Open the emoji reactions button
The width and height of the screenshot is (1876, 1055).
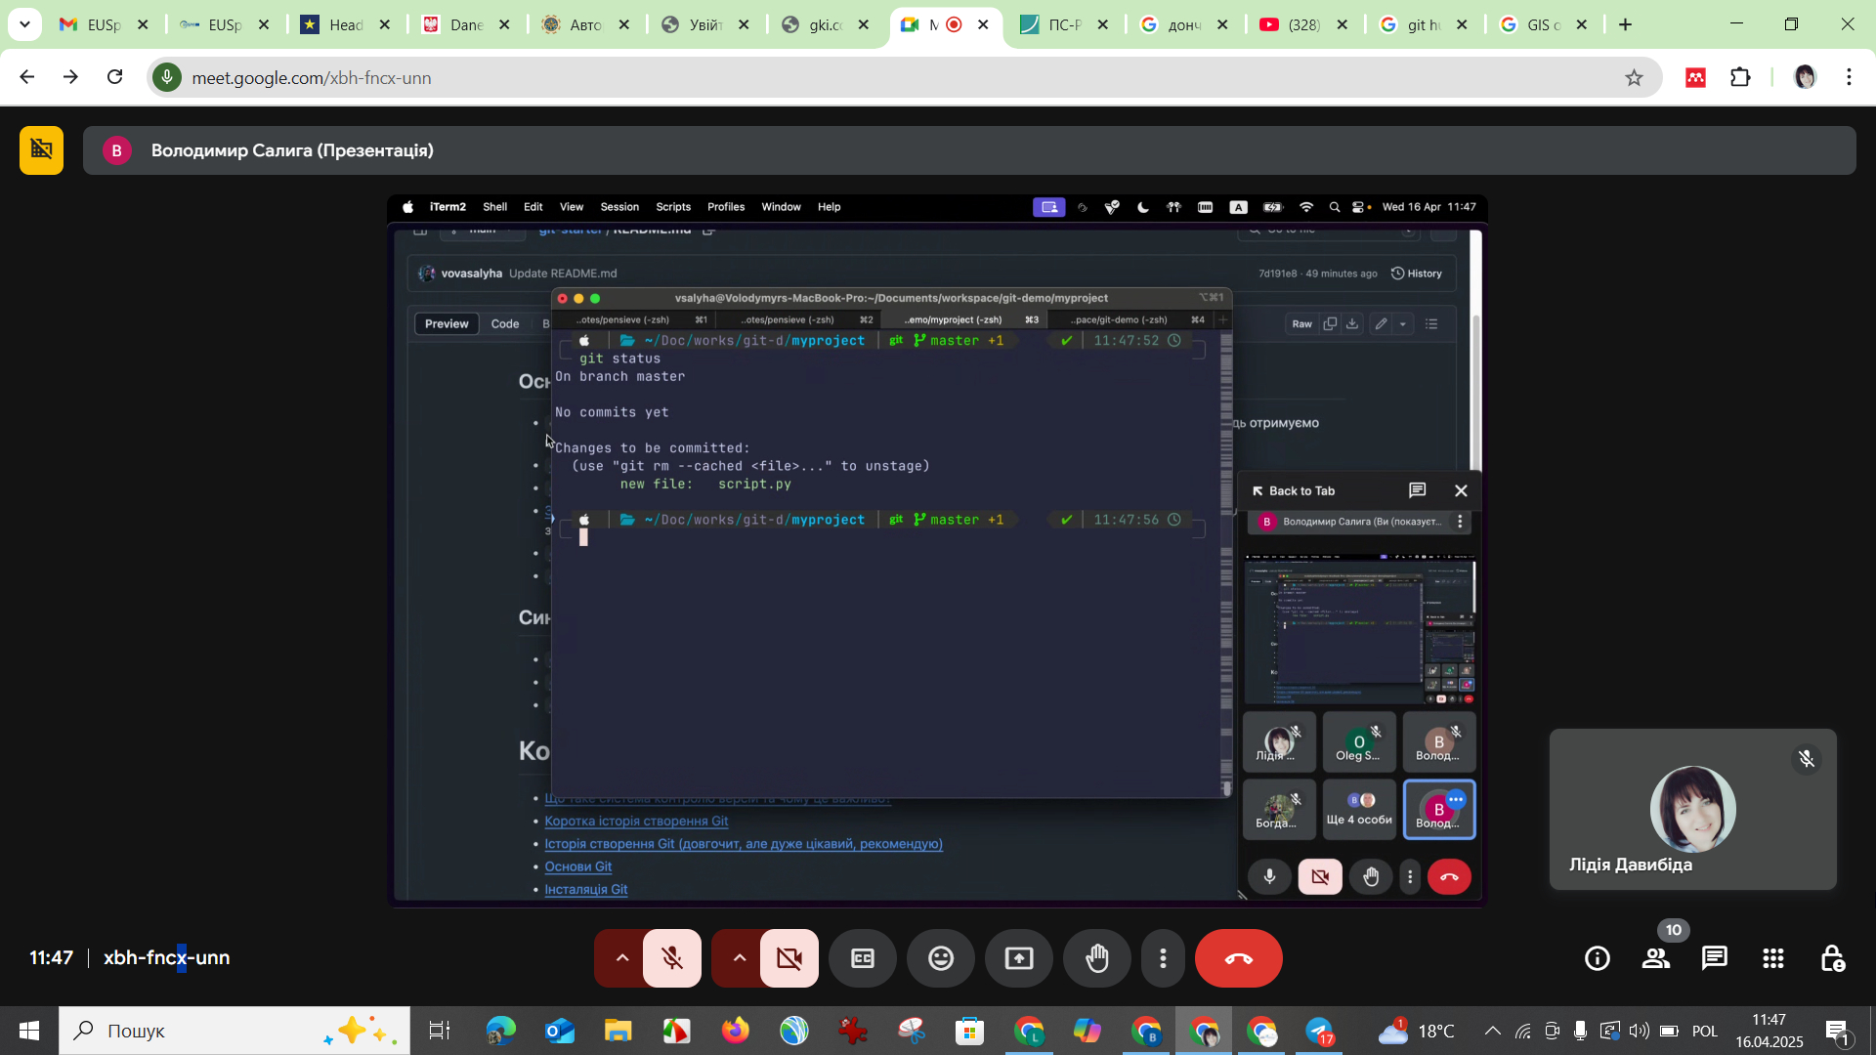(940, 958)
